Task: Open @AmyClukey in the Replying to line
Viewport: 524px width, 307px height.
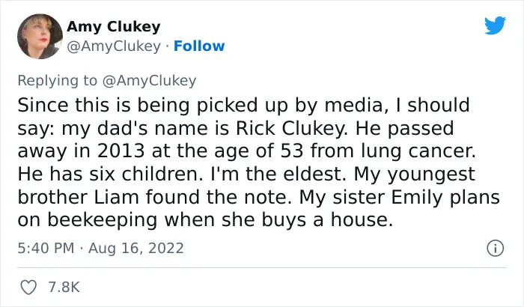Action: coord(150,81)
